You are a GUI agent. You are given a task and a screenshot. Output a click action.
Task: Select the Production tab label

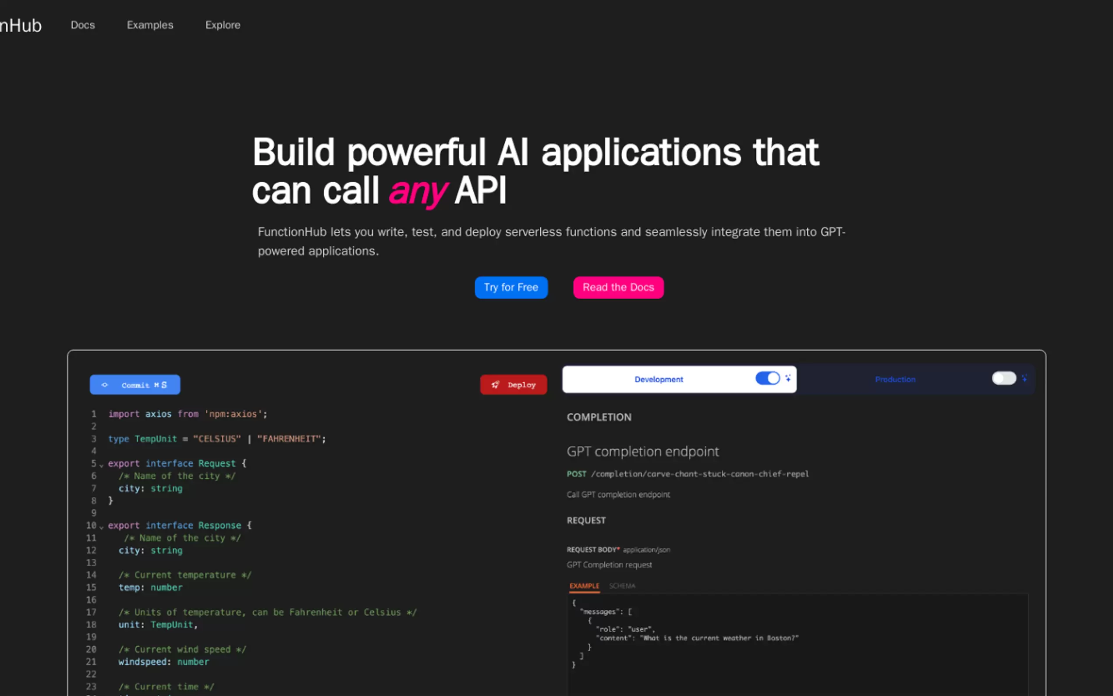[x=895, y=379]
